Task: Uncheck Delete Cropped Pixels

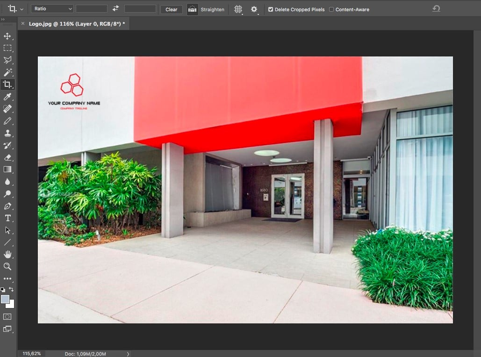Action: (x=271, y=9)
